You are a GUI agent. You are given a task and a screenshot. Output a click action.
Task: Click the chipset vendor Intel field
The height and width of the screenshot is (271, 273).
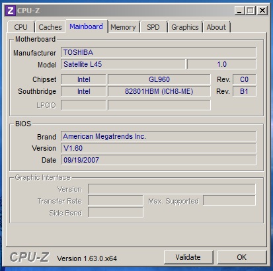pos(83,79)
